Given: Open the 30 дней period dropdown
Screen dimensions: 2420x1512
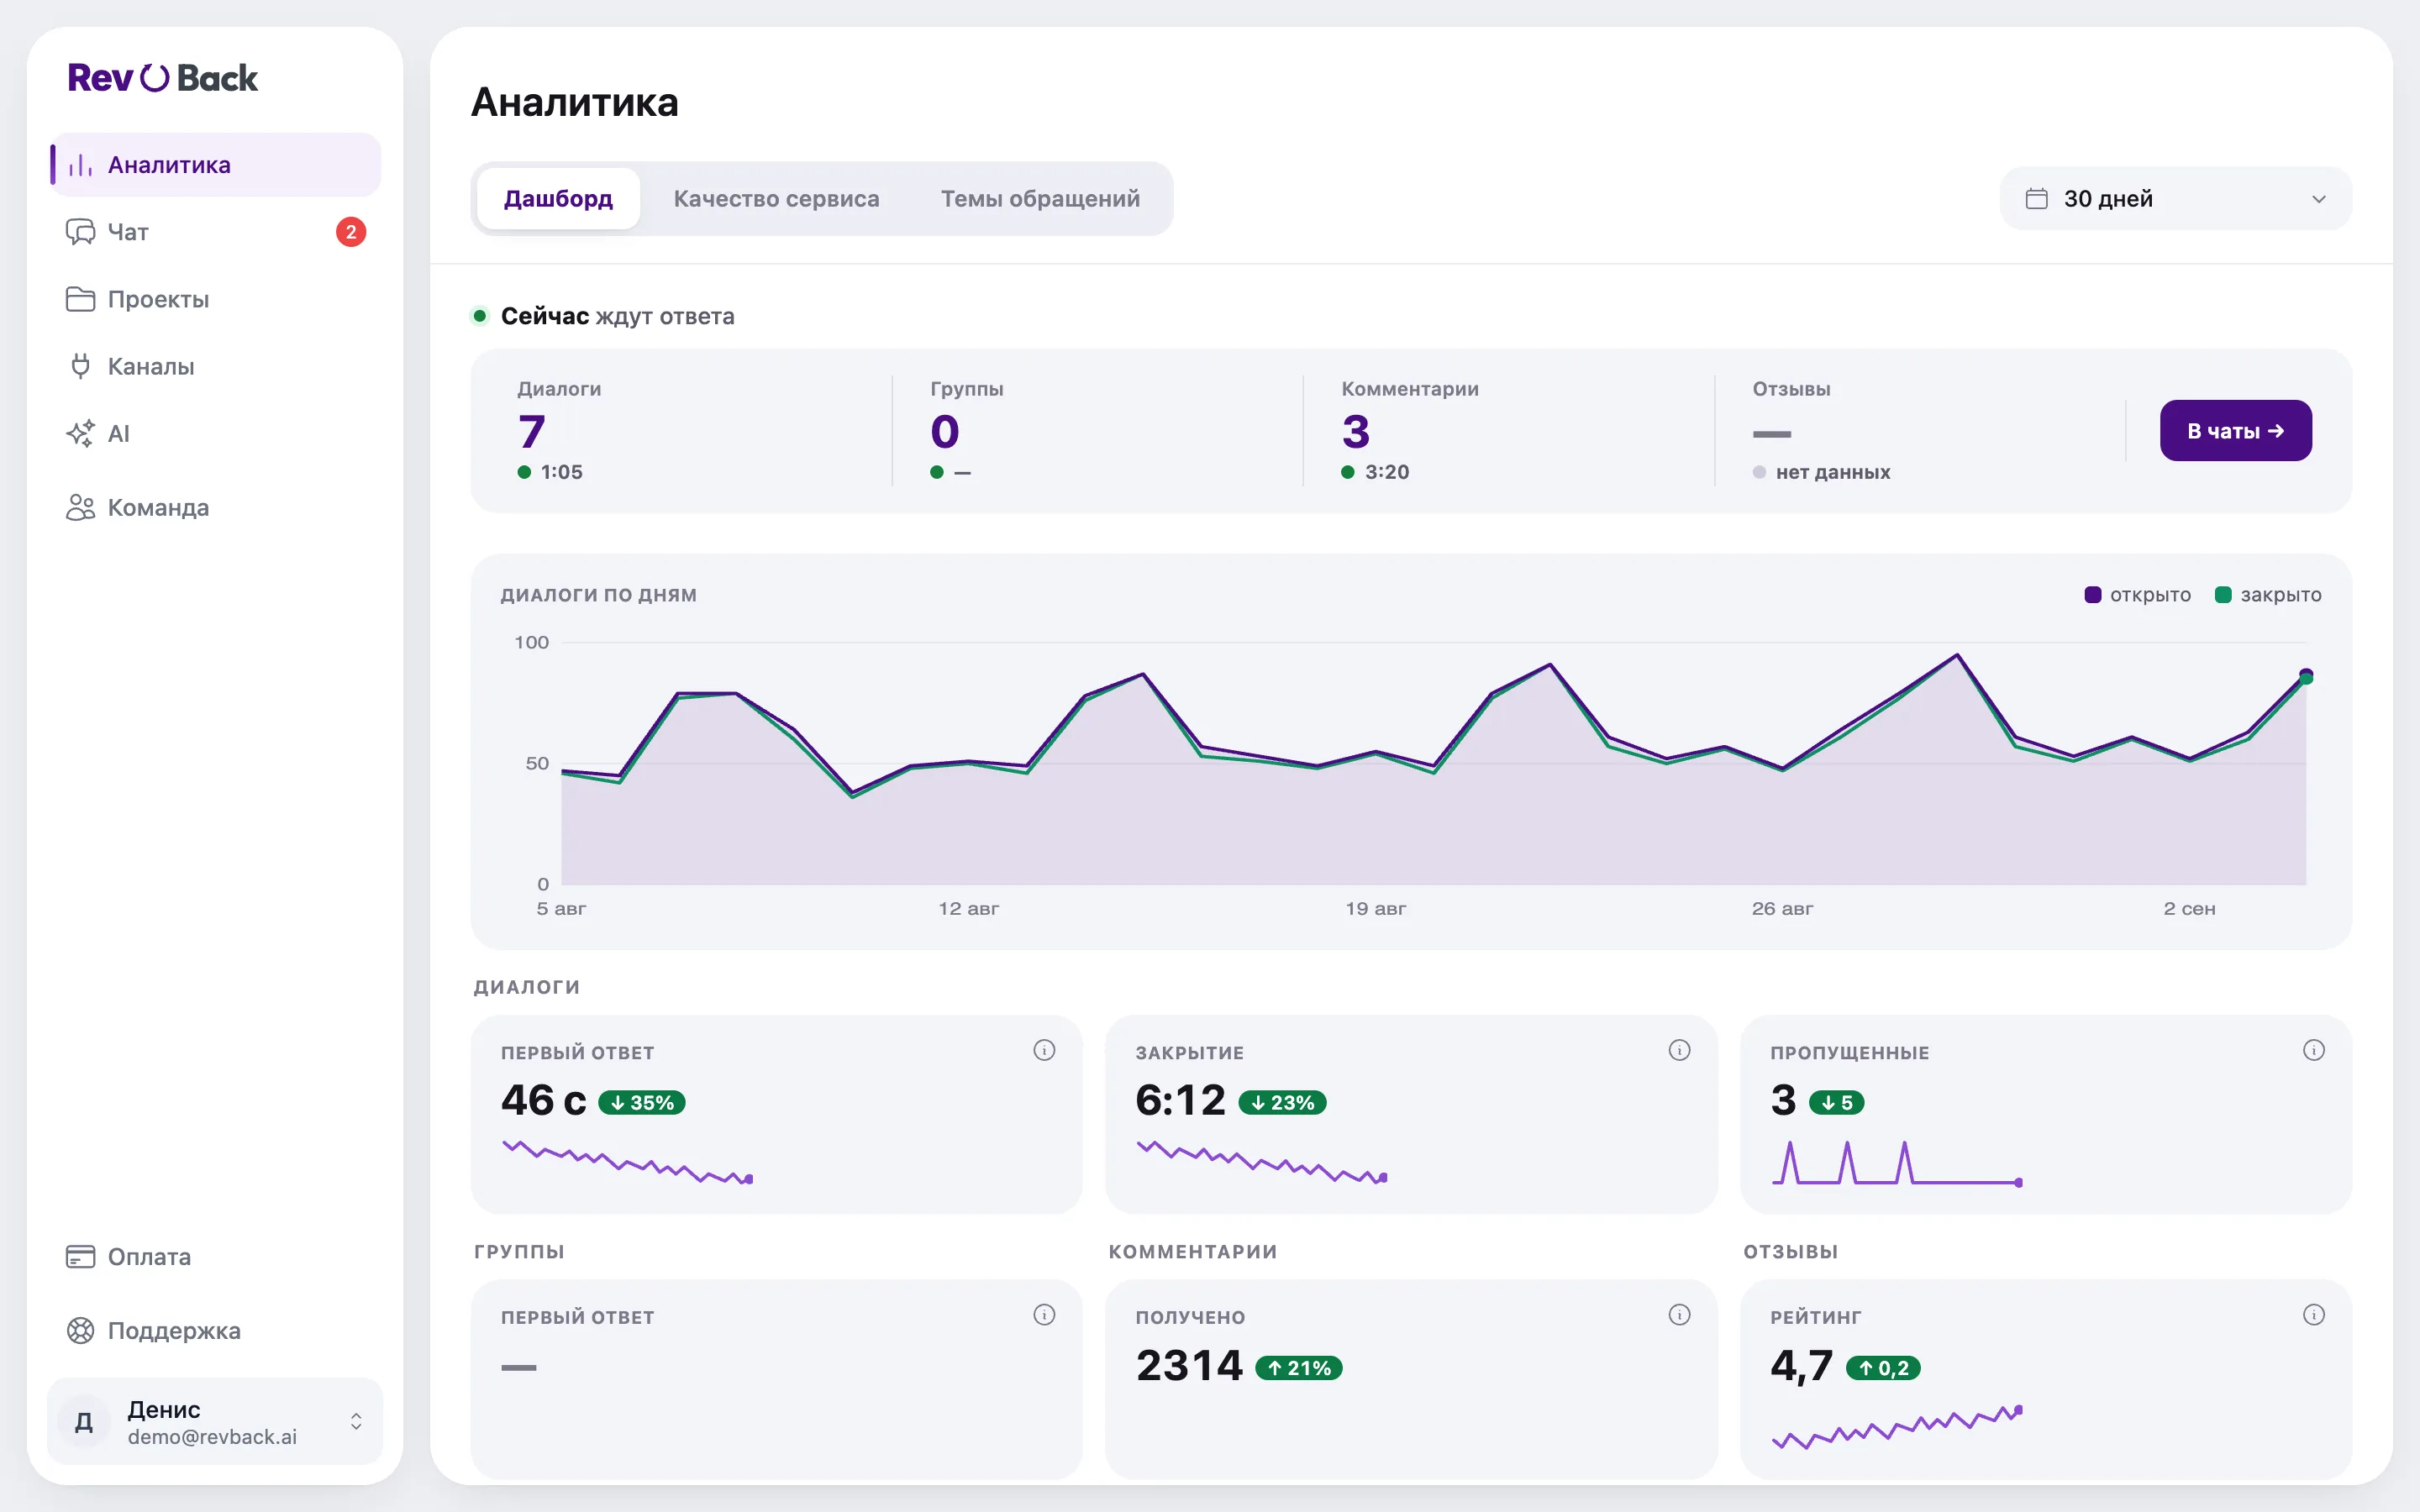Looking at the screenshot, I should (x=2176, y=198).
